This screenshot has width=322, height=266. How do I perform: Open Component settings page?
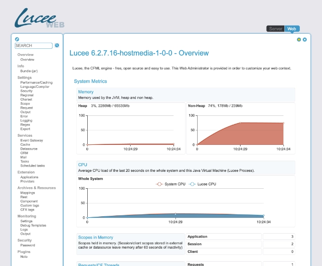29,201
